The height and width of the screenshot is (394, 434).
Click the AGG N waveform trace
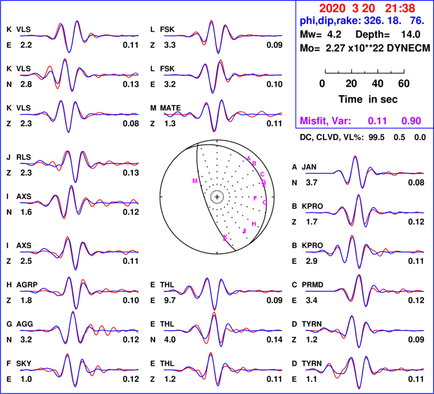click(x=79, y=328)
